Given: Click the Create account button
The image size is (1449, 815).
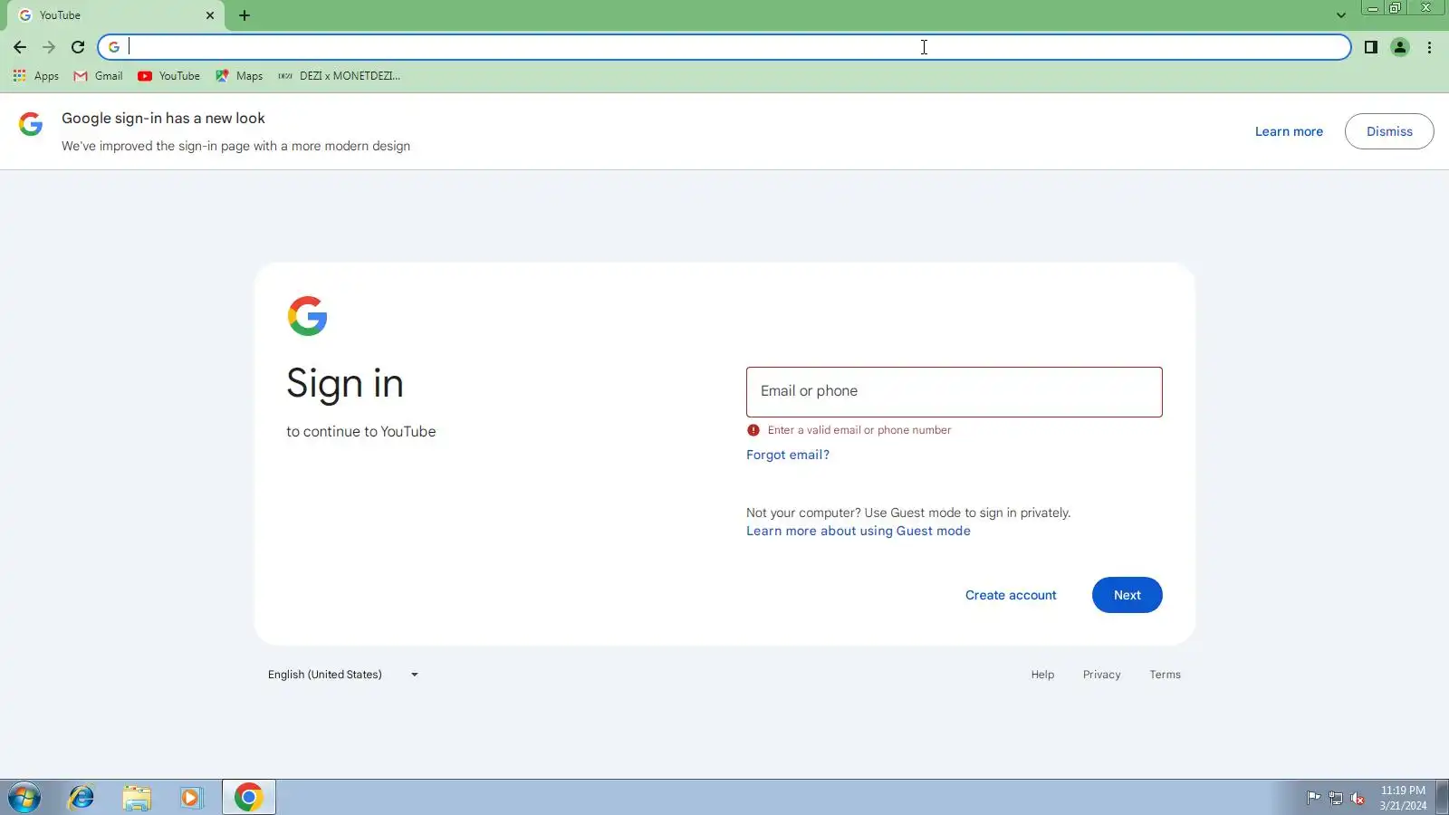Looking at the screenshot, I should [1011, 595].
